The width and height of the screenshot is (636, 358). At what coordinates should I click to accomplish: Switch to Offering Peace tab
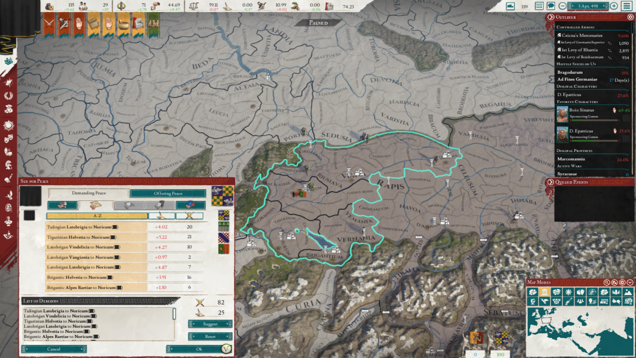pyautogui.click(x=168, y=193)
